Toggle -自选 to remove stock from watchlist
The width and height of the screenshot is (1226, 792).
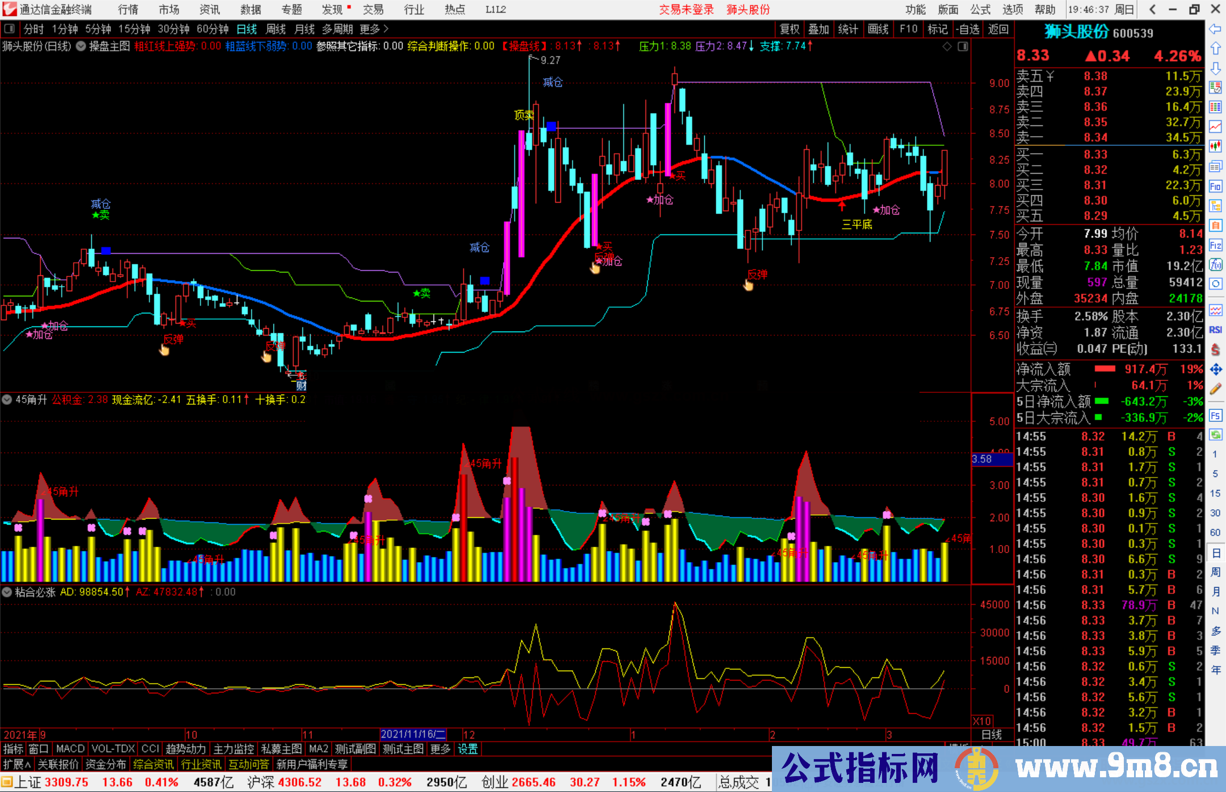[x=968, y=29]
